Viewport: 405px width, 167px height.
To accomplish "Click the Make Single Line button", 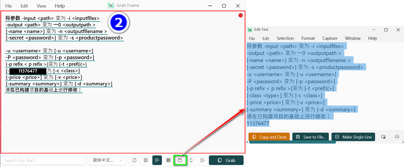I will coord(353,137).
